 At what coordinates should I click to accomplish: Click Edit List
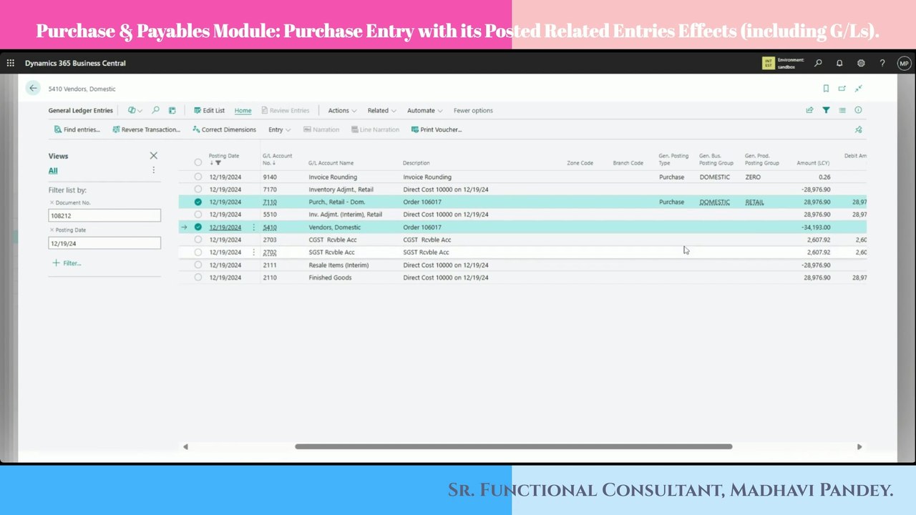(209, 110)
